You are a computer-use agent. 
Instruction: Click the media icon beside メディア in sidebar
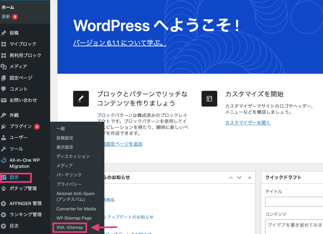click(x=3, y=66)
